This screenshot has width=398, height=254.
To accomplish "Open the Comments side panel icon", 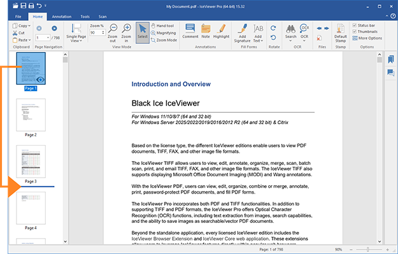I will (391, 73).
